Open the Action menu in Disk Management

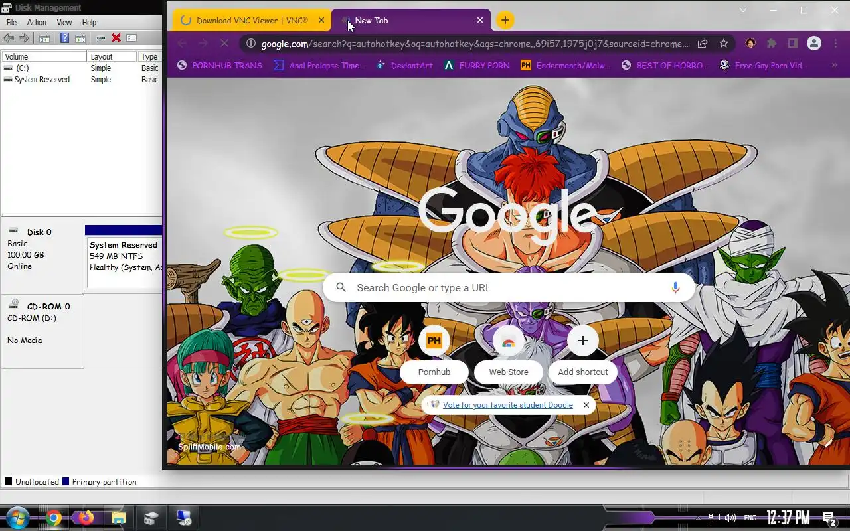pos(37,22)
